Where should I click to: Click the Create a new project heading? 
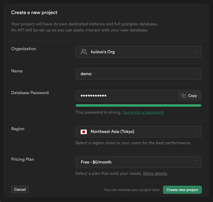pyautogui.click(x=34, y=13)
